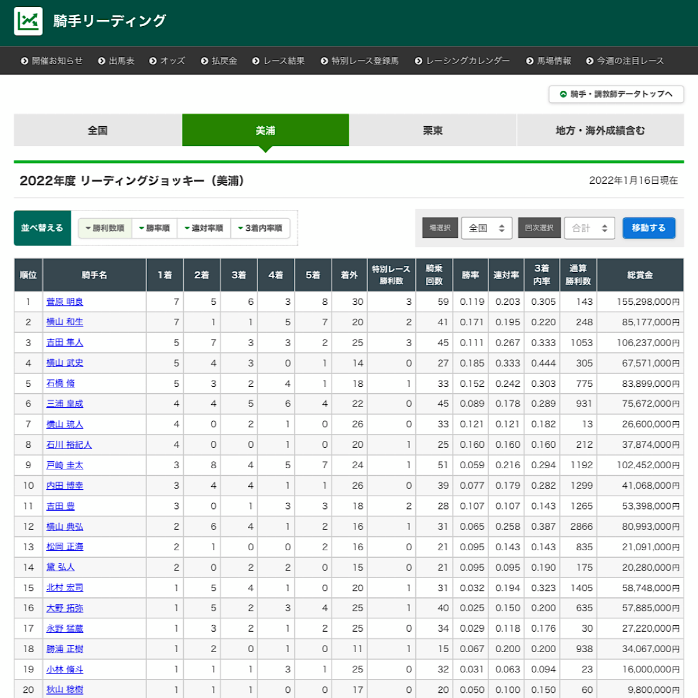Open jockey 菅原 明良 profile link

point(65,302)
